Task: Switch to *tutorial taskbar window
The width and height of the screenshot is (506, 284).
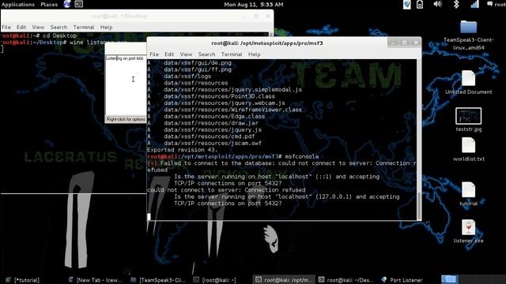Action: [x=23, y=280]
